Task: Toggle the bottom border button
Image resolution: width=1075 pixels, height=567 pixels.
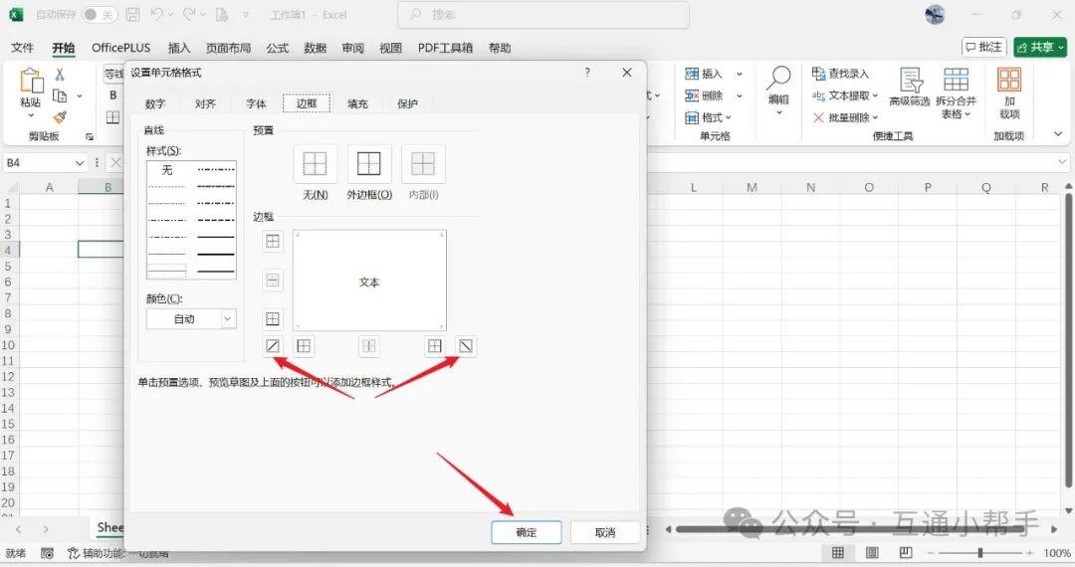Action: point(272,318)
